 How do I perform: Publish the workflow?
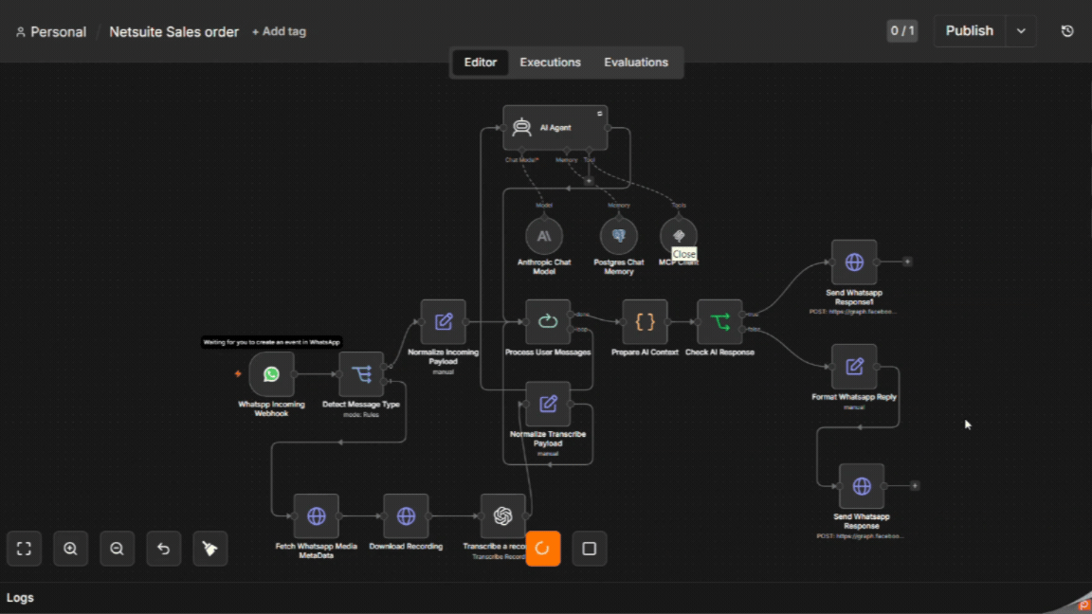(x=970, y=31)
